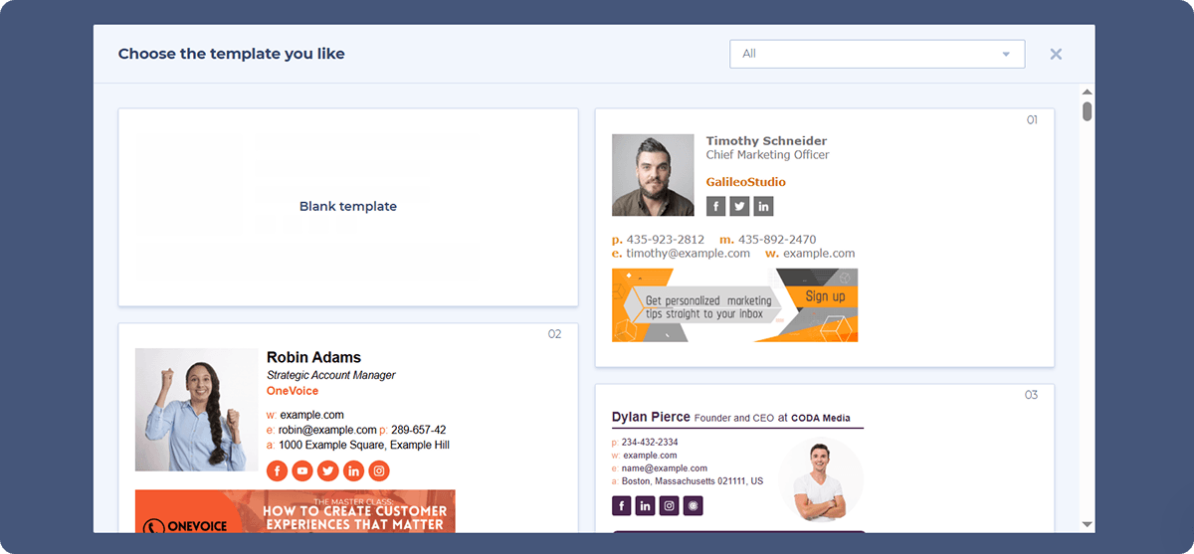
Task: Click Instagram icon in Robin Adams signature
Action: [x=379, y=470]
